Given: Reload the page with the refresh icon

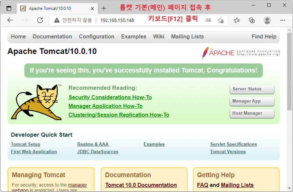Looking at the screenshot, I should coord(40,20).
